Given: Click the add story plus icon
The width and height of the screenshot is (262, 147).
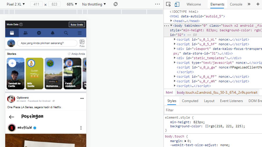Looking at the screenshot, I should pos(12,63).
